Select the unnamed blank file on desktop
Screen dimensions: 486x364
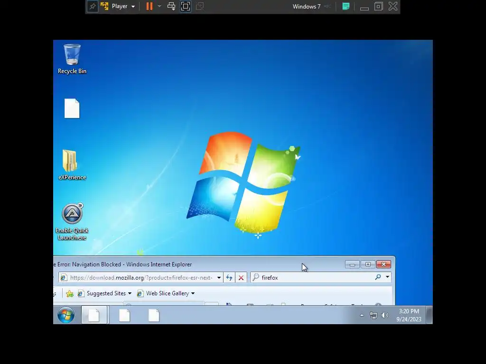72,109
